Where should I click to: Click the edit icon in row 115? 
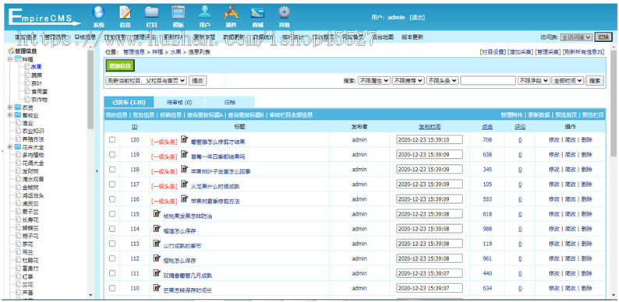157,214
